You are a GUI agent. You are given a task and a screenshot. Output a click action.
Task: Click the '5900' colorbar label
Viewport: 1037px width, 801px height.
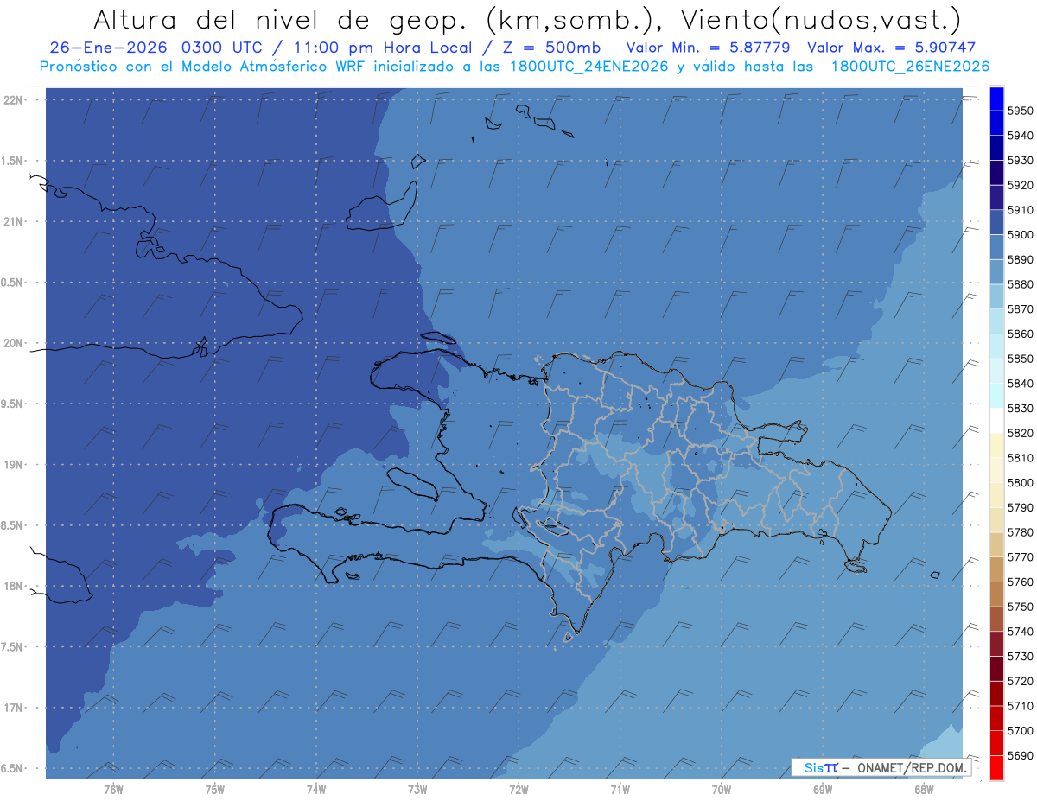point(1021,235)
